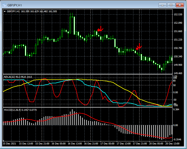Click the 16 Dec 13:00 time label
Image resolution: width=187 pixels, height=149 pixels.
coord(75,143)
